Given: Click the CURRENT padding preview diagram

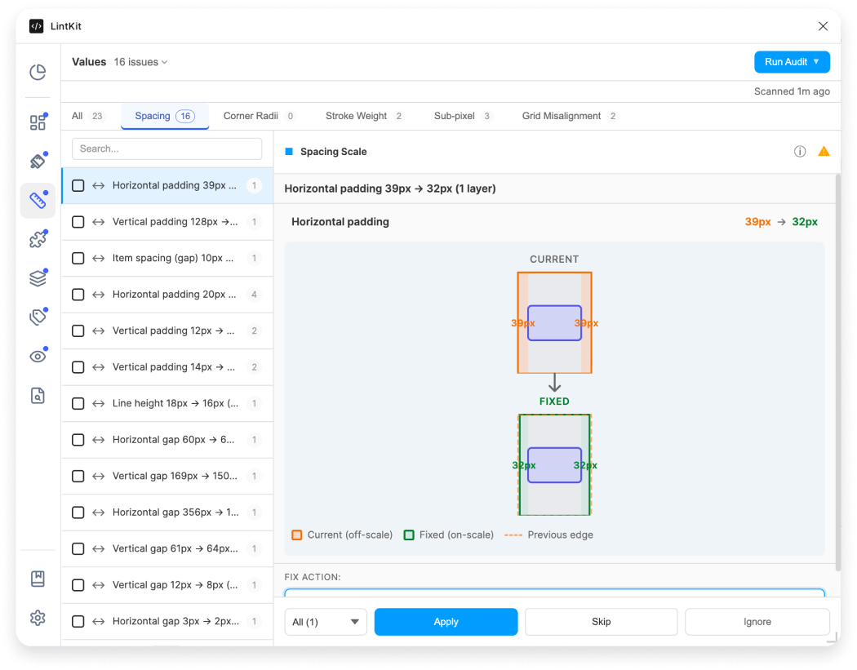Looking at the screenshot, I should 555,323.
